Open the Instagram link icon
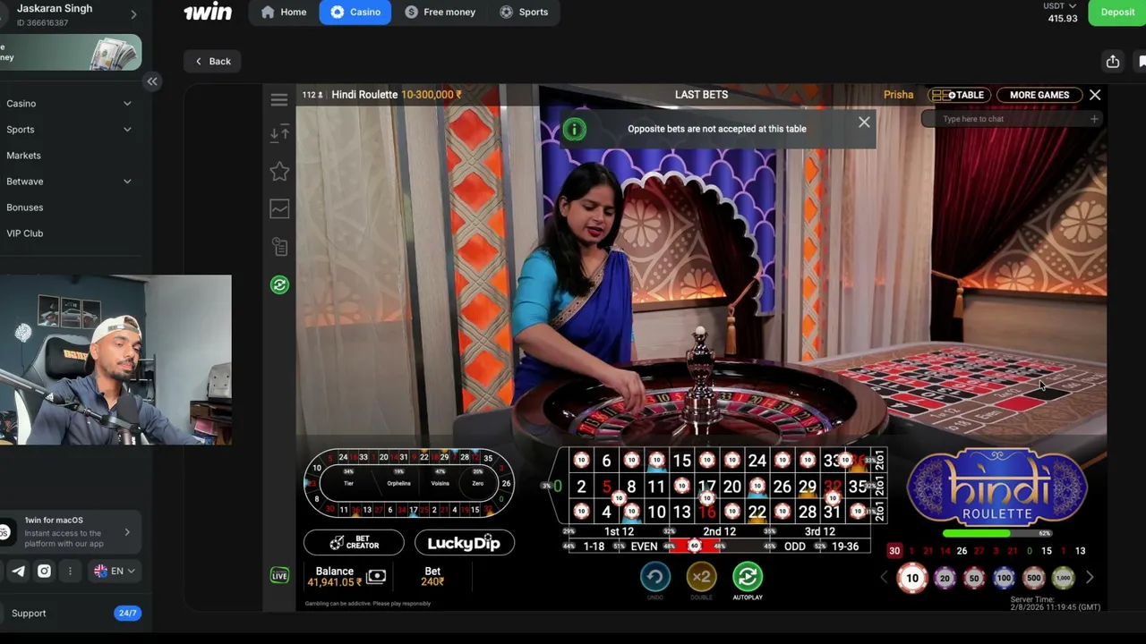The height and width of the screenshot is (644, 1146). click(x=44, y=571)
